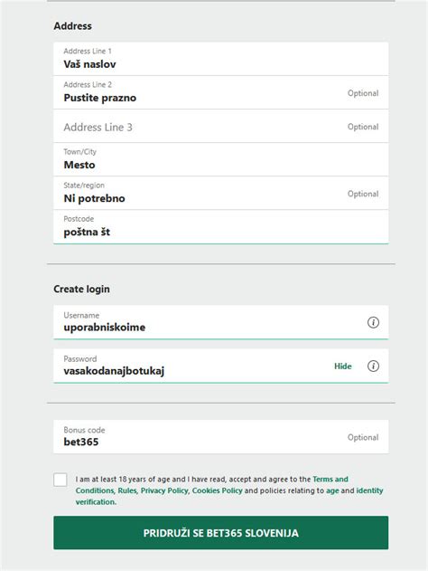
Task: Open the identity verification link
Action: click(x=229, y=496)
